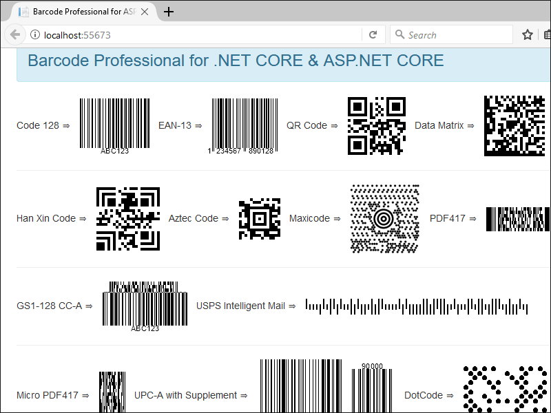Click the 'Code 128 ⇒' label
The width and height of the screenshot is (551, 413).
pyautogui.click(x=43, y=125)
